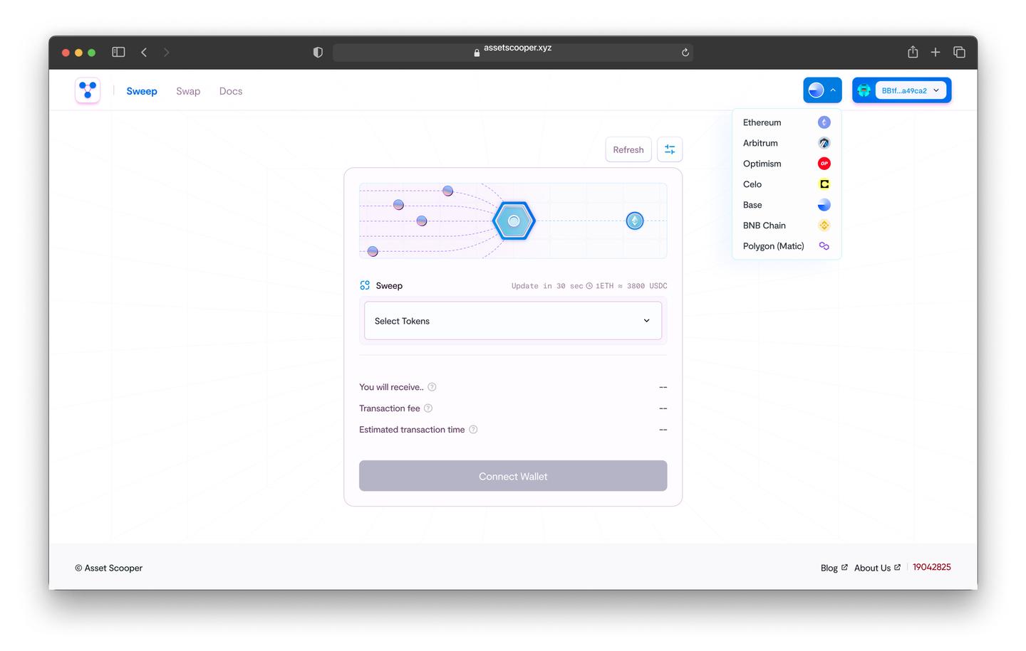Click the Refresh button
This screenshot has height=651, width=1026.
(x=628, y=149)
